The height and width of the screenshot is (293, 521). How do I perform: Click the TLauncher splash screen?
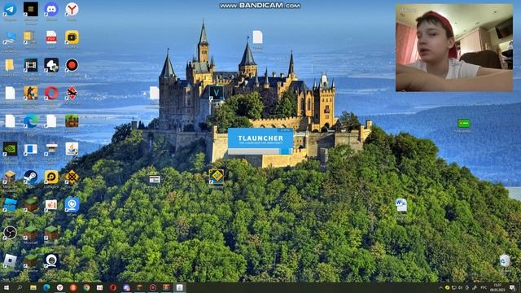point(260,142)
